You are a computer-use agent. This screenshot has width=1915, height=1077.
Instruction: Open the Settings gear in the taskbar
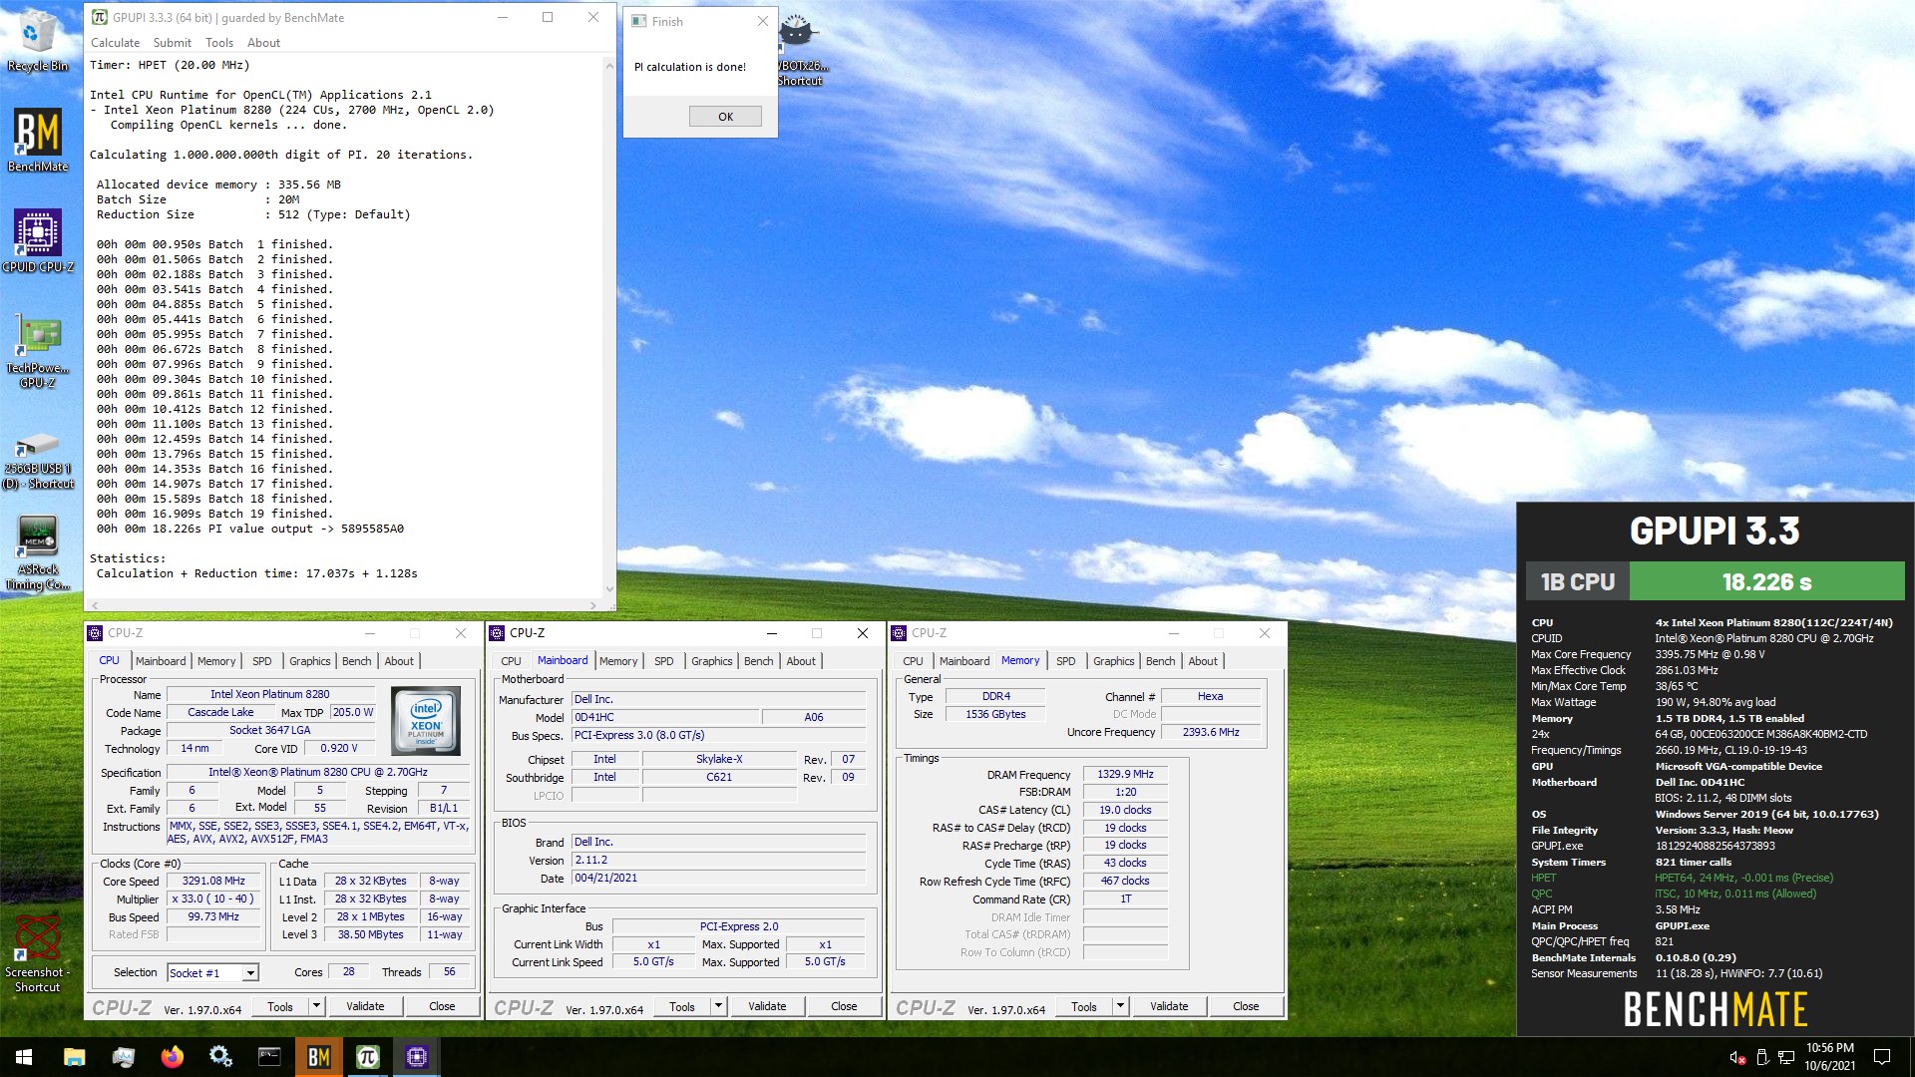(221, 1057)
